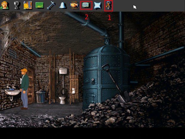Examine the barred window on the wall
185x139 pixels.
pyautogui.click(x=12, y=53)
